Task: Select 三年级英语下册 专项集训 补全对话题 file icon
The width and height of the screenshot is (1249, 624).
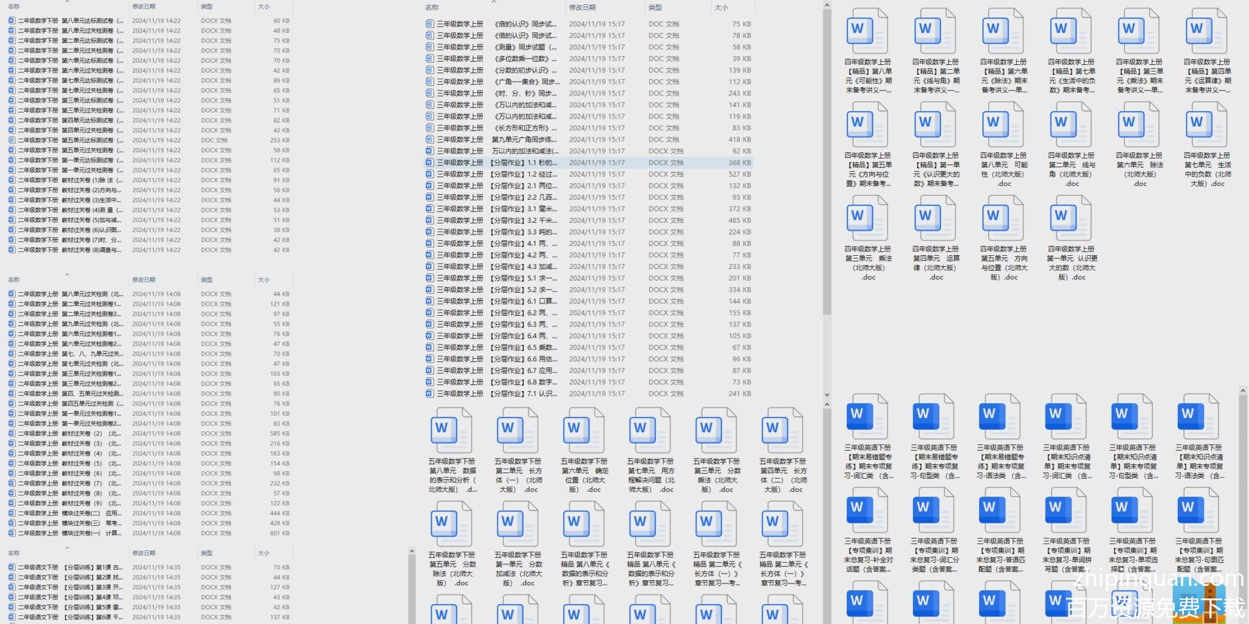Action: (867, 510)
